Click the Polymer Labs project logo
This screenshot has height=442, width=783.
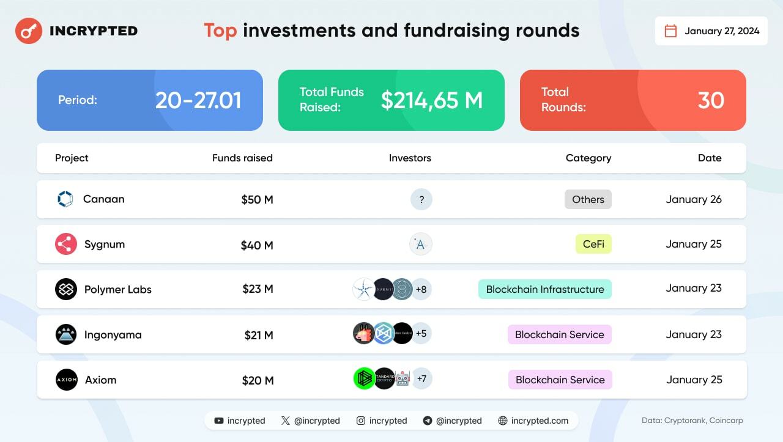[66, 289]
